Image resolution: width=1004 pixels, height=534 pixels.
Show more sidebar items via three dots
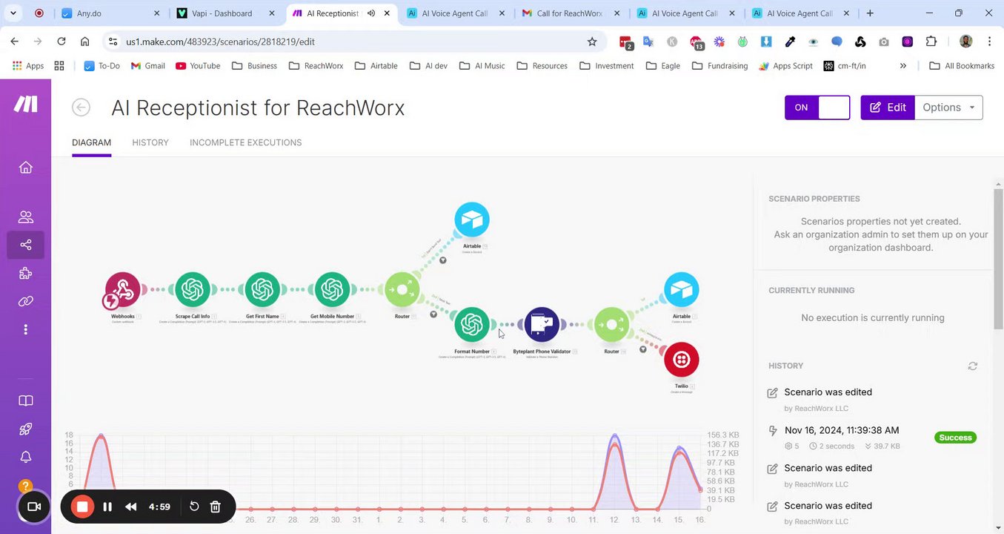point(26,329)
